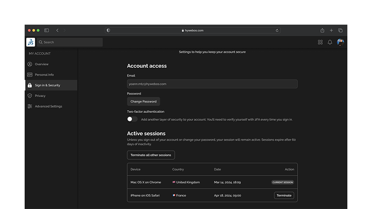This screenshot has width=372, height=209.
Task: Open a new browser tab with plus icon
Action: tap(332, 30)
